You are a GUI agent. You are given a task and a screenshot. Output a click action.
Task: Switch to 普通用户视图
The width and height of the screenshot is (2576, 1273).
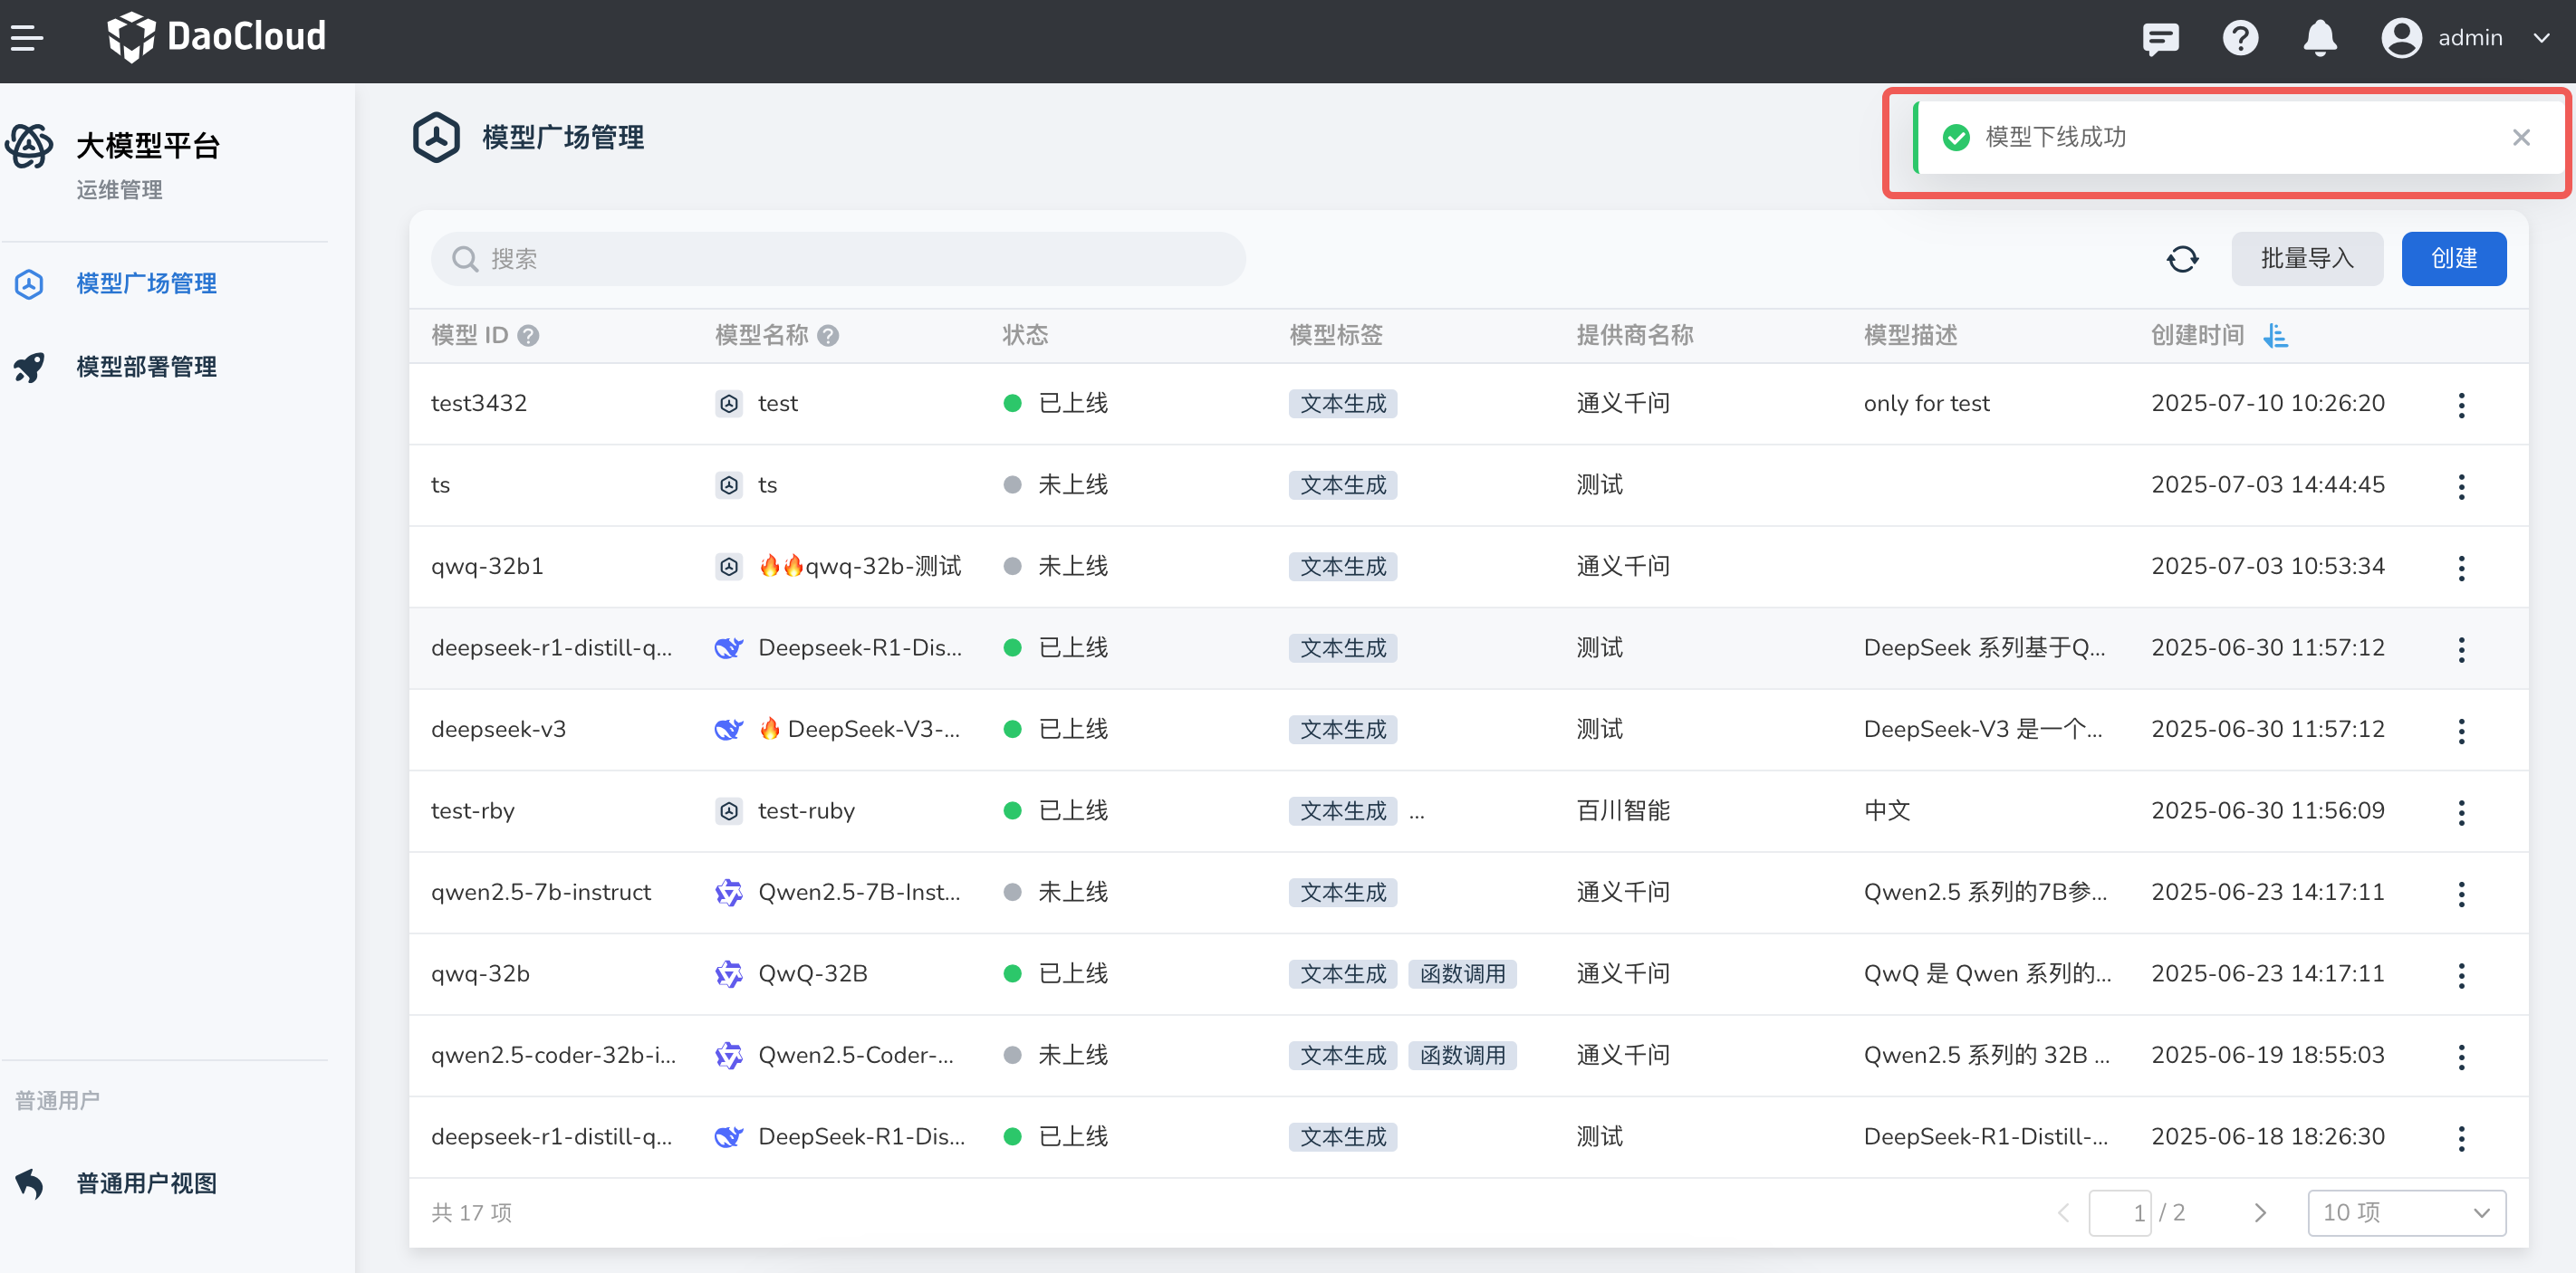(x=147, y=1183)
